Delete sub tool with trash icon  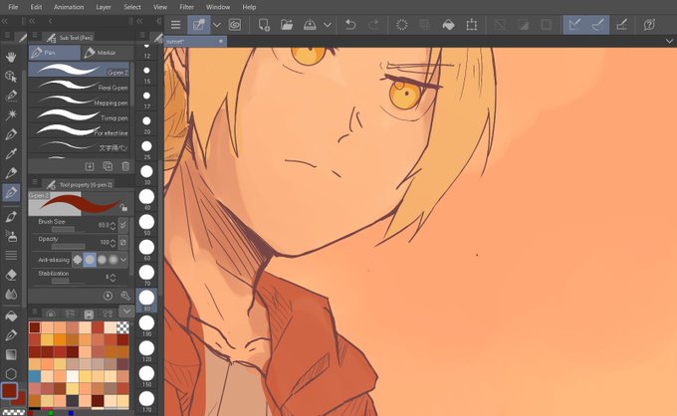pos(125,166)
